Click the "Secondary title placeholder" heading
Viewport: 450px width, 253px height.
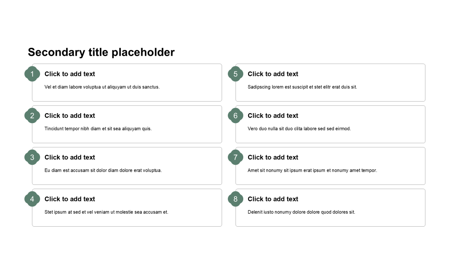click(x=101, y=52)
